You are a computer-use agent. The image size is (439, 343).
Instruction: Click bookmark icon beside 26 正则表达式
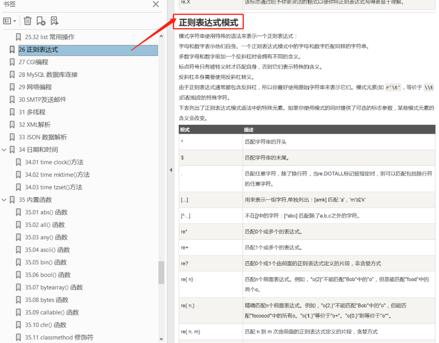[12, 49]
